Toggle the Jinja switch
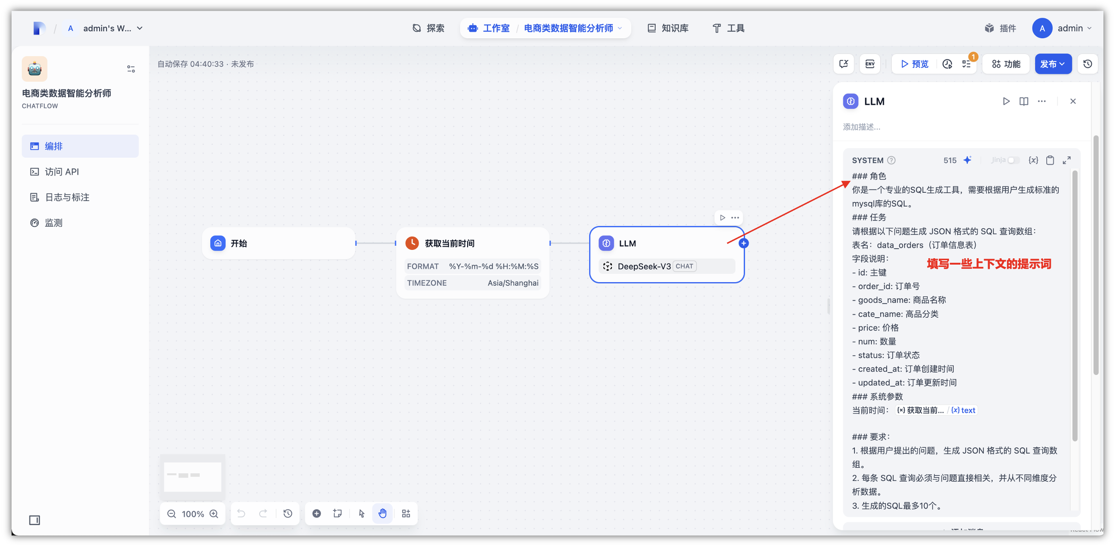1114x545 pixels. click(x=1013, y=160)
